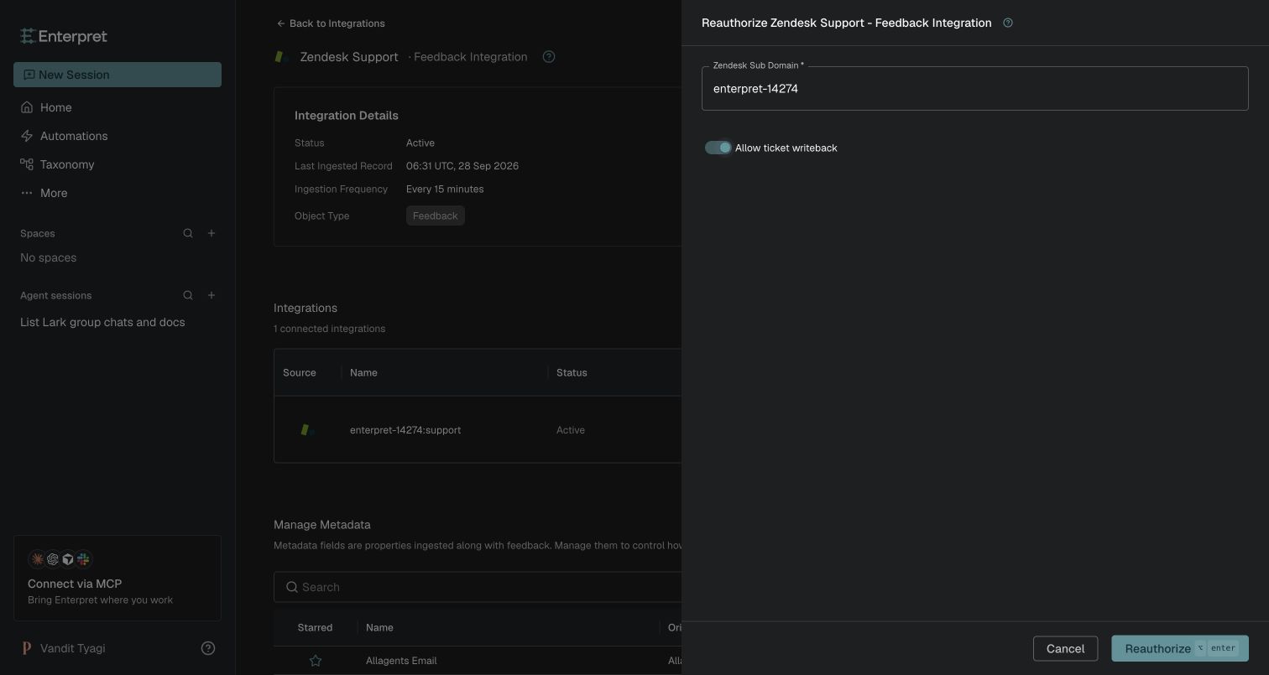This screenshot has height=675, width=1269.
Task: Cancel the reauthorization panel
Action: point(1065,648)
